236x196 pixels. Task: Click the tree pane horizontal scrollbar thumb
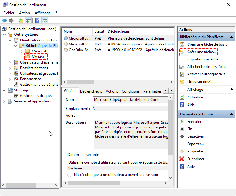pos(21,185)
